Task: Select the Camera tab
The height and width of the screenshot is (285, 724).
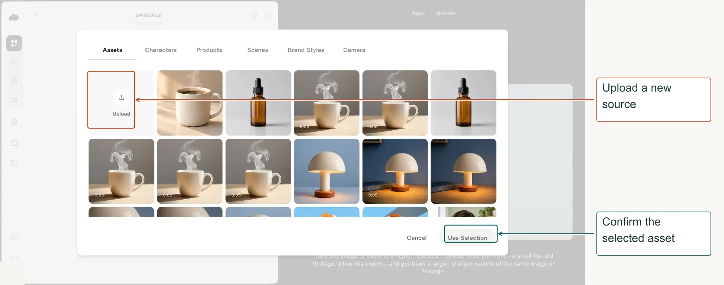Action: click(x=354, y=50)
